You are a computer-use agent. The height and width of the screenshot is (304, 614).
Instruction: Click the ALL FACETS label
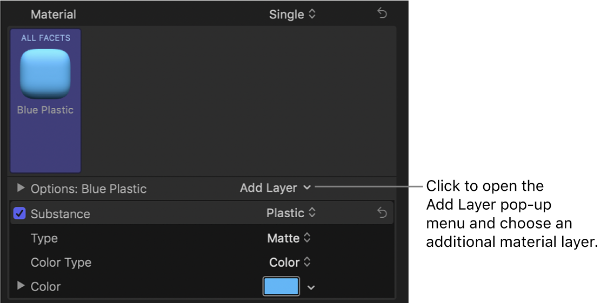[45, 38]
